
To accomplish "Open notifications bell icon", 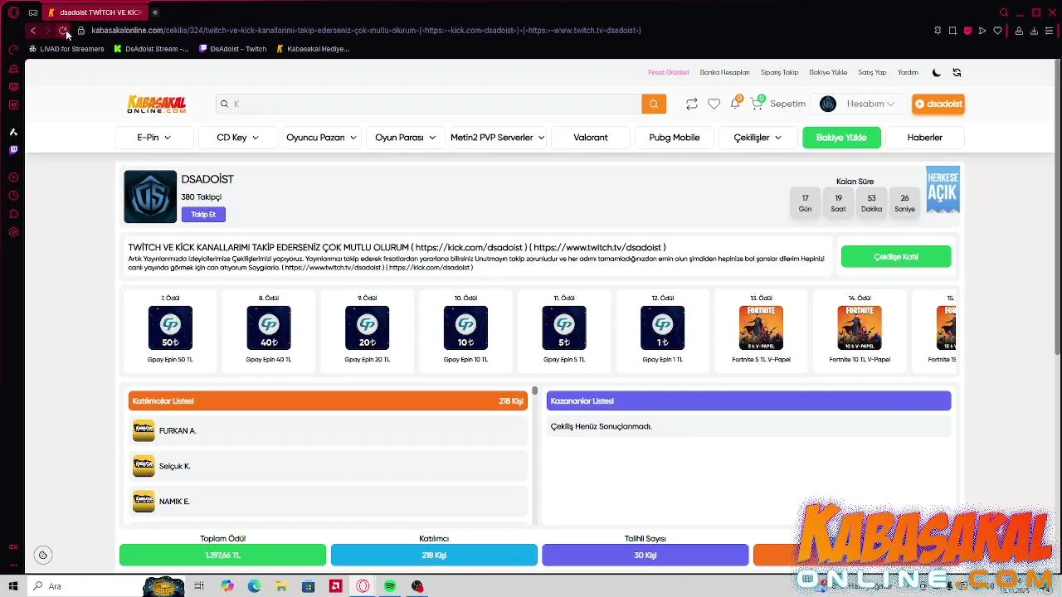I will coord(735,104).
